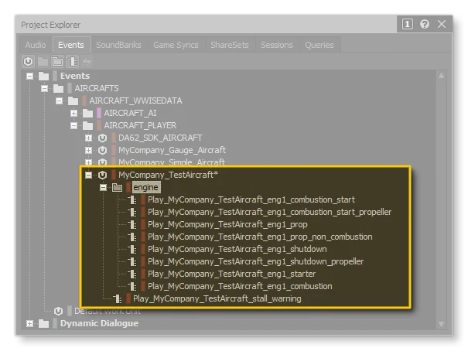Expand the AIRCRAFT_AI folder node
Screen dimensions: 468x351
pyautogui.click(x=73, y=114)
